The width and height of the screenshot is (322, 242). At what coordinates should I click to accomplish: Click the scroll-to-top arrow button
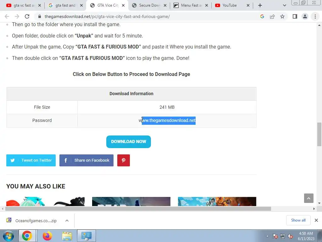(x=309, y=198)
